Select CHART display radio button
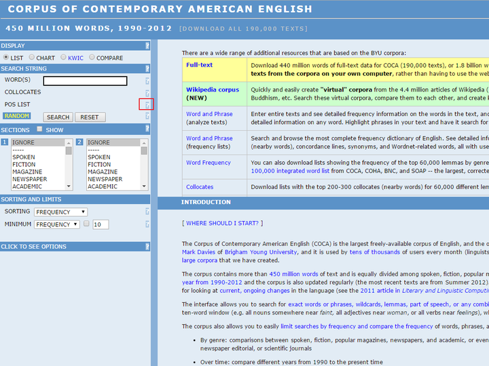Screen dimensions: 489x366 pyautogui.click(x=31, y=57)
